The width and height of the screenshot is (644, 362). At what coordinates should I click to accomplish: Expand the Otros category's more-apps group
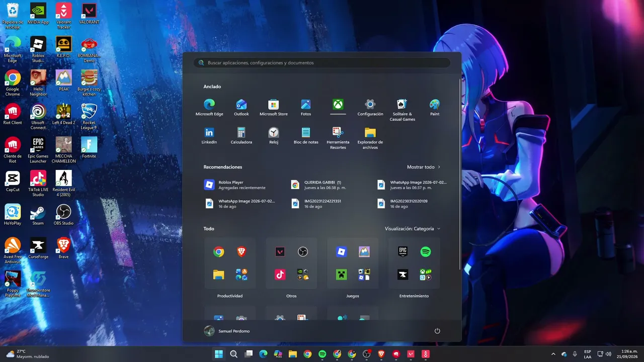tap(303, 275)
